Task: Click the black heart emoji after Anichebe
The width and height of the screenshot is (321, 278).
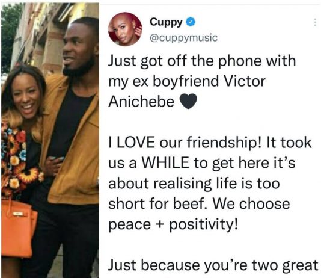Action: click(188, 101)
